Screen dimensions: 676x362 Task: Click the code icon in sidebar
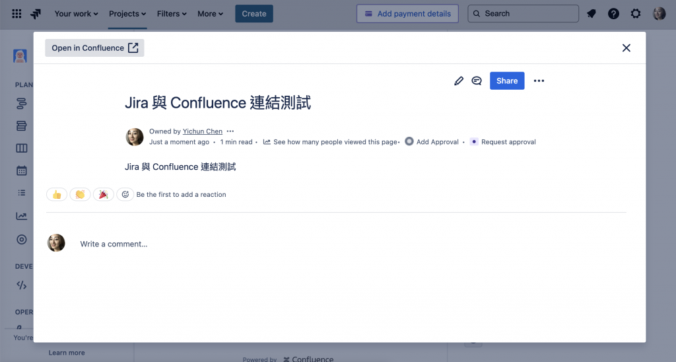point(22,285)
